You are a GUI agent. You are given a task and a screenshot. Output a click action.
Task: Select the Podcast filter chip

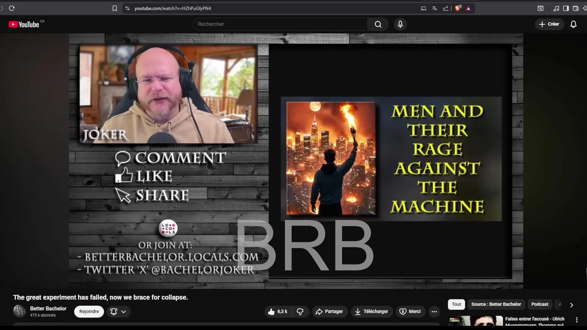[x=540, y=304]
